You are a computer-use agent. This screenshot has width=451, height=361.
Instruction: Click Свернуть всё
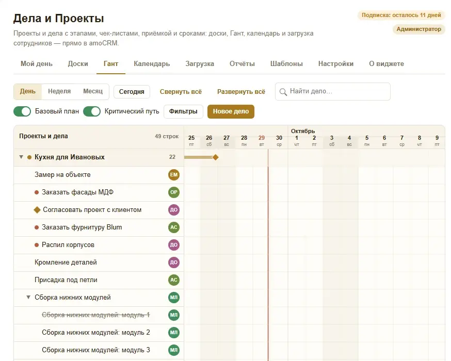coord(181,92)
